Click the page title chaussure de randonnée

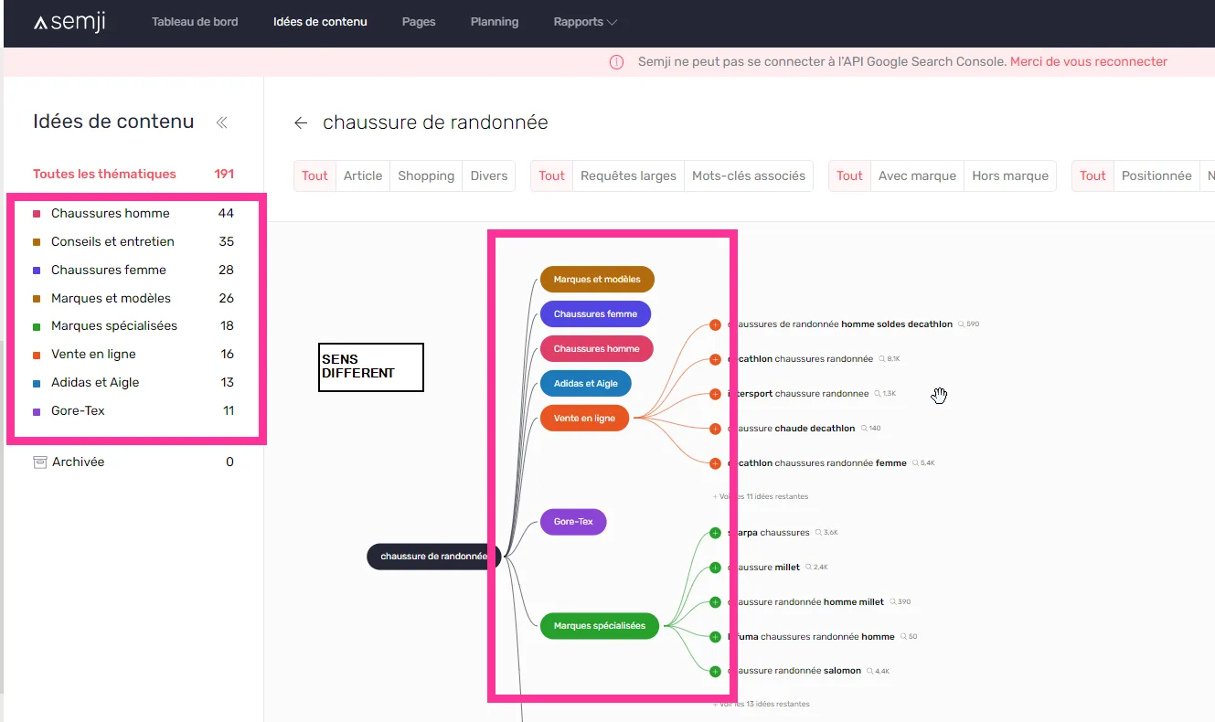[435, 122]
